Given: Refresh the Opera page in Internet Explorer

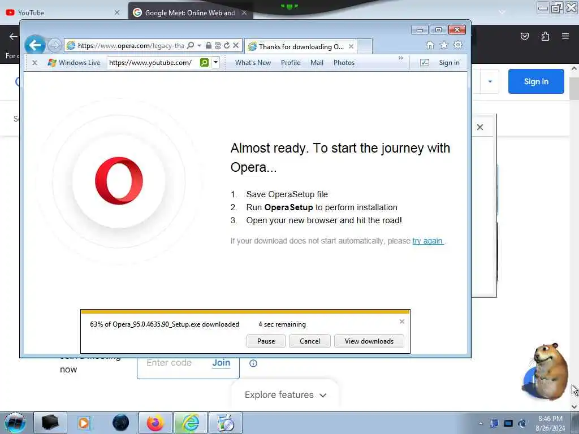Looking at the screenshot, I should pos(227,45).
